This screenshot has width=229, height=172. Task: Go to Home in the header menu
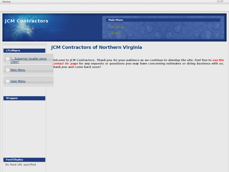coord(115,33)
